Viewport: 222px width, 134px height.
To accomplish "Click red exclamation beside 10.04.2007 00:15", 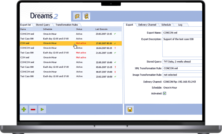I will (115, 48).
